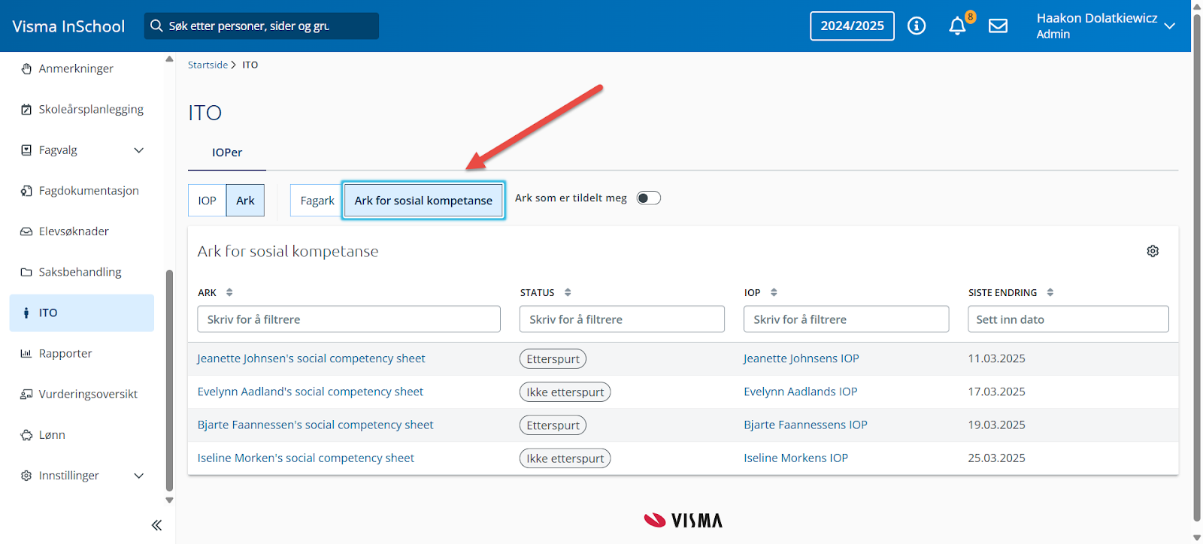
Task: Open Vurderingsoversikt menu item
Action: pos(88,394)
